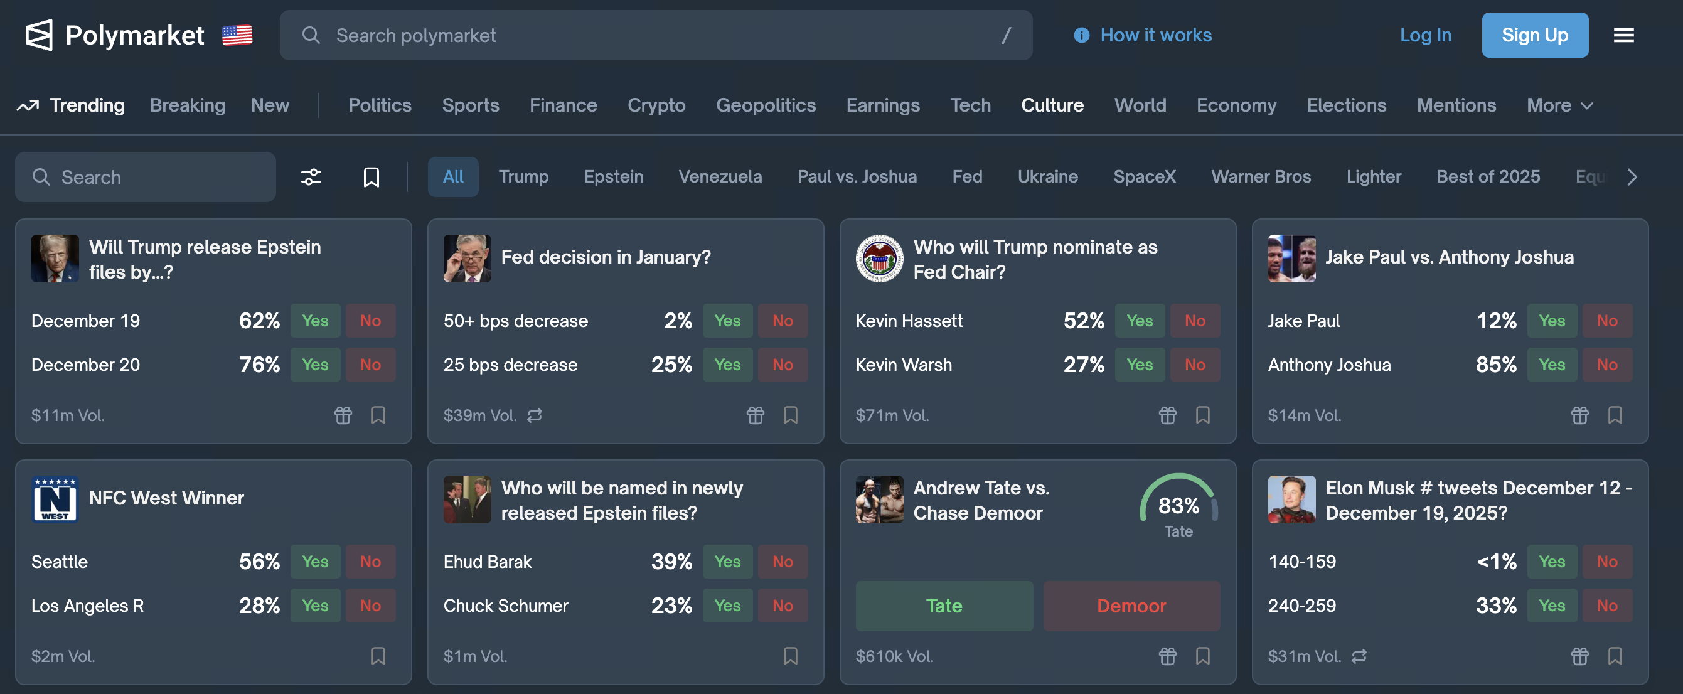The height and width of the screenshot is (694, 1683).
Task: Open the filter settings sliders icon
Action: [311, 177]
